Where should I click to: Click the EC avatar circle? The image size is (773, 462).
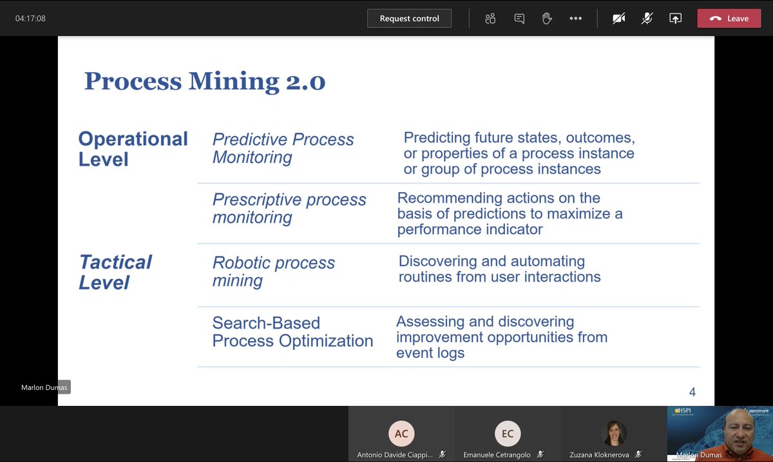click(x=508, y=434)
